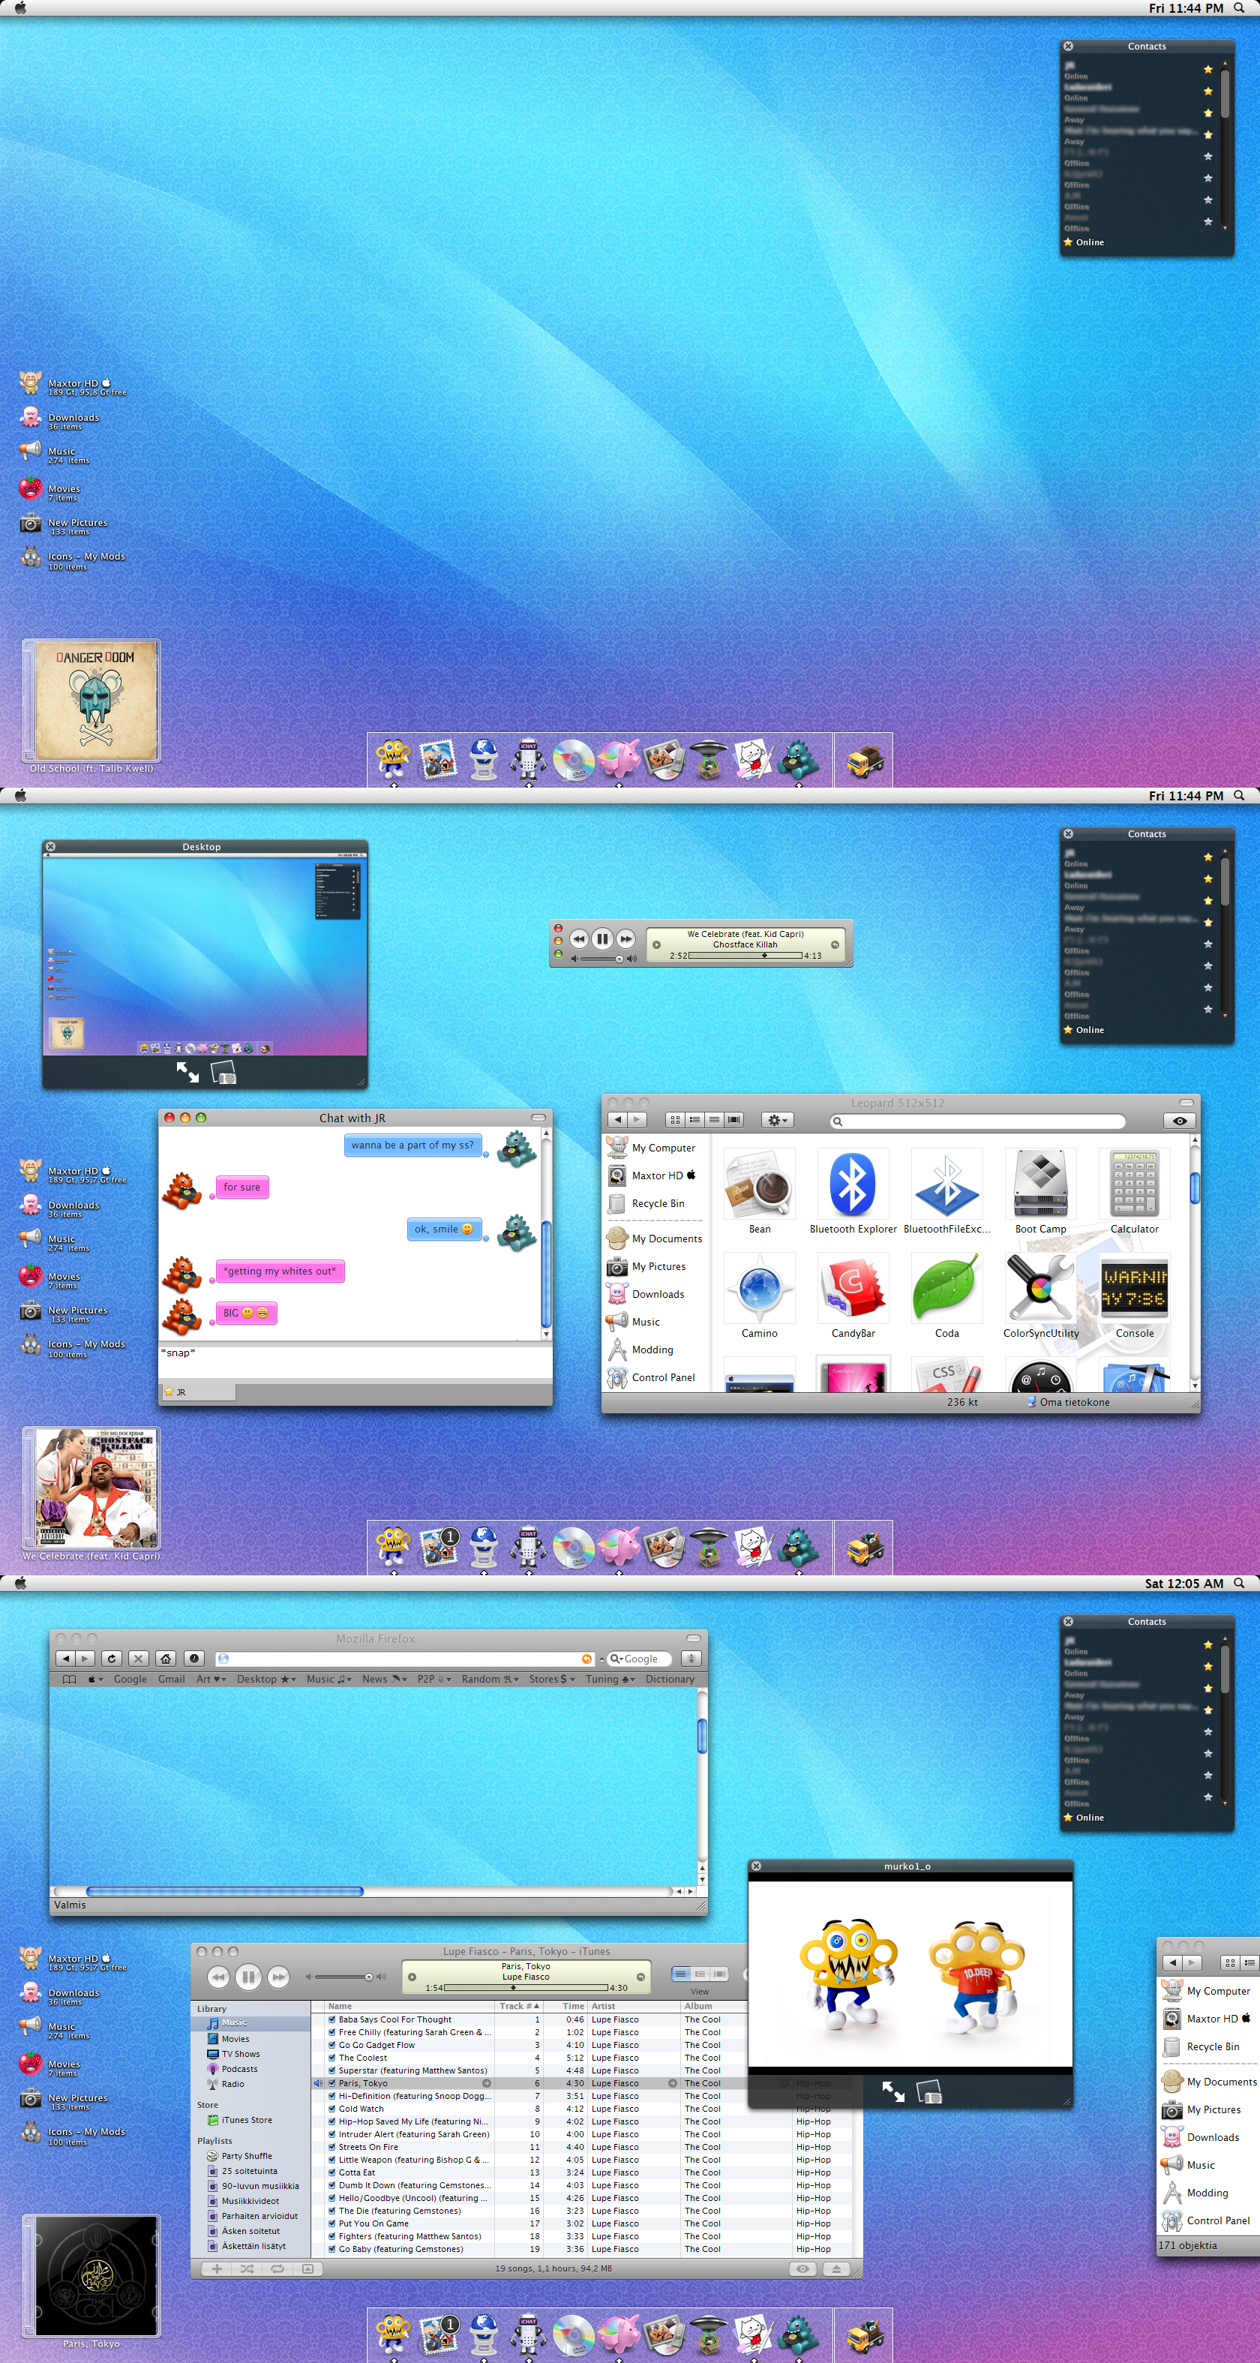
Task: Uncheck Streets On Fire checkbox
Action: [332, 2146]
